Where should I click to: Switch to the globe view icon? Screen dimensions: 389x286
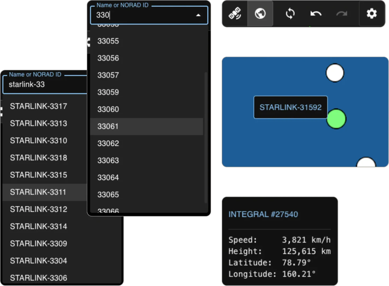coord(260,14)
